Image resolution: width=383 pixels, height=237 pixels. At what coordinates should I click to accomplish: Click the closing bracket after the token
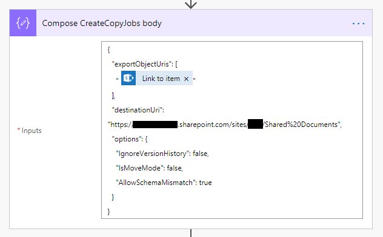[113, 96]
